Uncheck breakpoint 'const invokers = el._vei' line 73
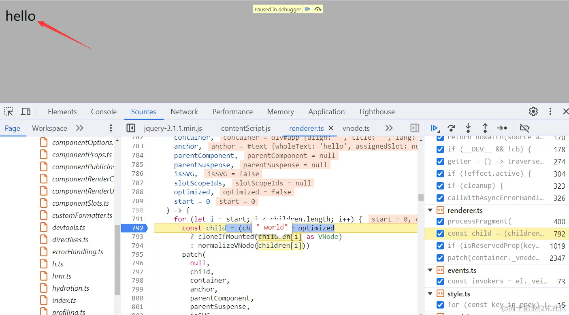Image resolution: width=569 pixels, height=315 pixels. pos(440,281)
